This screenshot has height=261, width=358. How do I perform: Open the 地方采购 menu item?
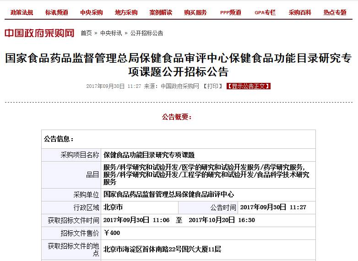click(x=126, y=12)
